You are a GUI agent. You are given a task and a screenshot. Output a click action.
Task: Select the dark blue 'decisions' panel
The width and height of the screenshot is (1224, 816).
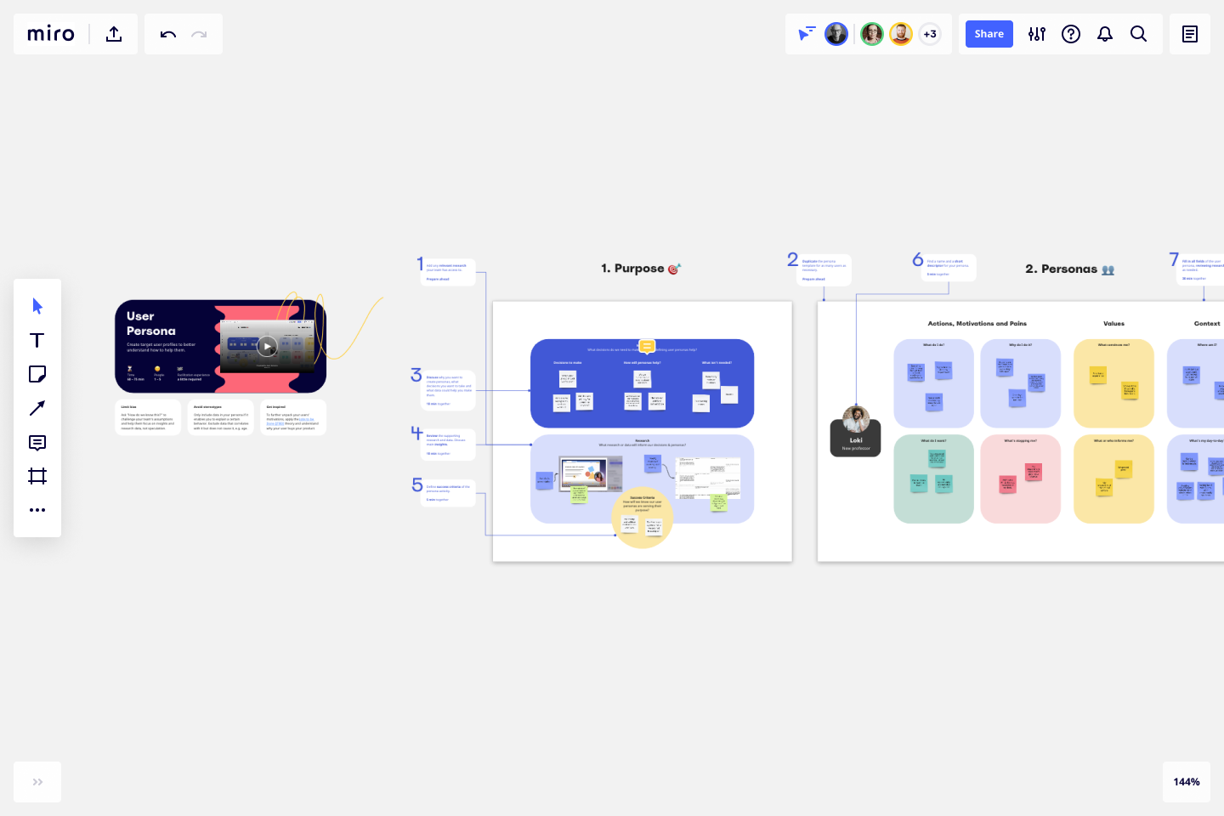click(x=642, y=383)
